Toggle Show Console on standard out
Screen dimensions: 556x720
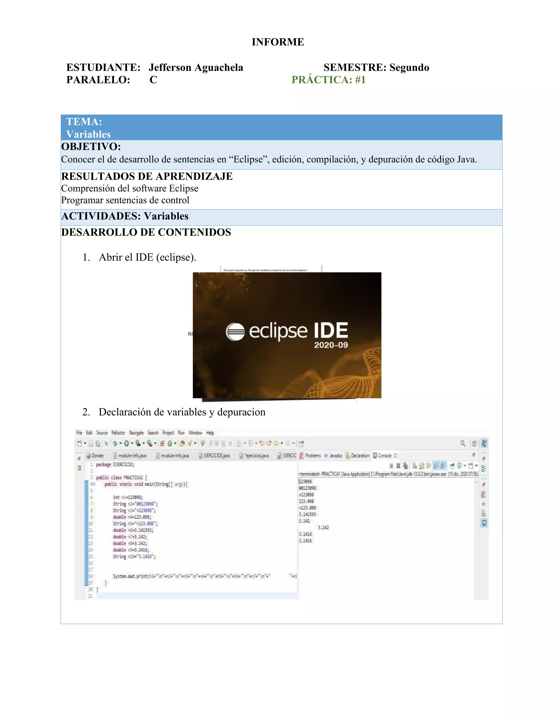pyautogui.click(x=435, y=466)
